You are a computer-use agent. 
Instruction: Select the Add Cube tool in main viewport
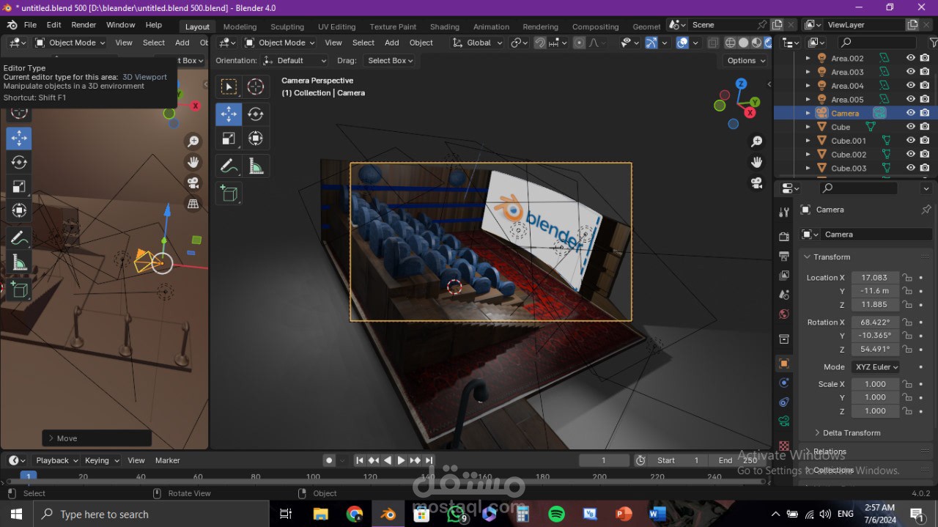(x=229, y=194)
